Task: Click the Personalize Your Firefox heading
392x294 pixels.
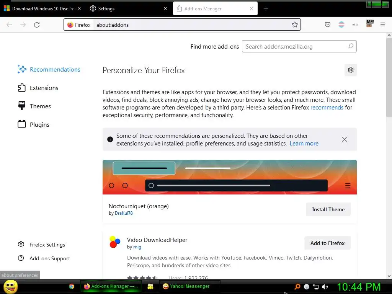Action: click(144, 70)
